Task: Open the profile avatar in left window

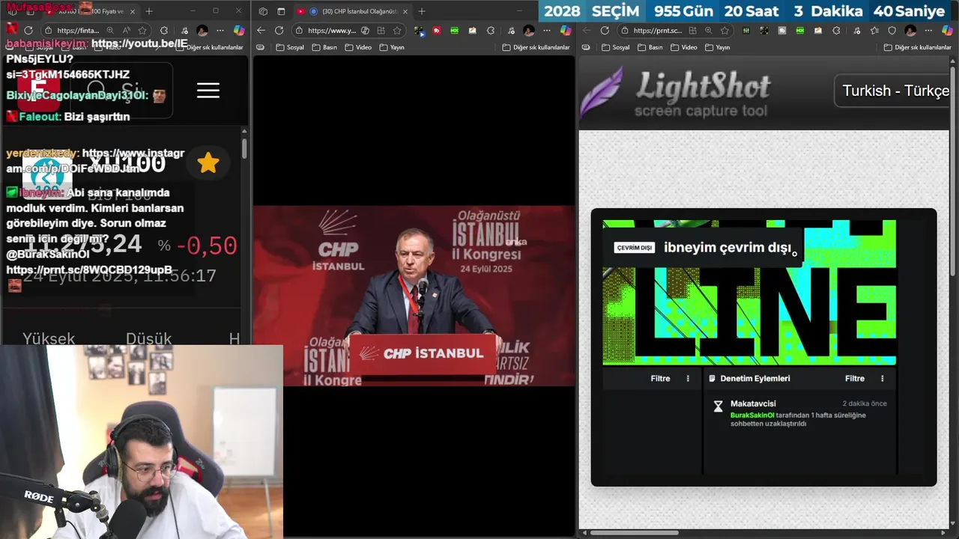Action: point(202,31)
